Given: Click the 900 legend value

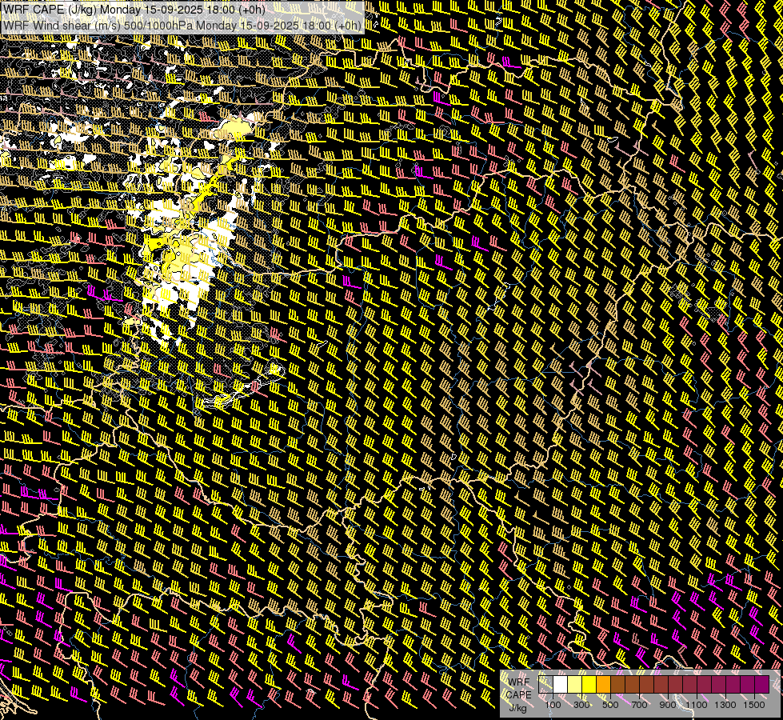Looking at the screenshot, I should coord(668,705).
